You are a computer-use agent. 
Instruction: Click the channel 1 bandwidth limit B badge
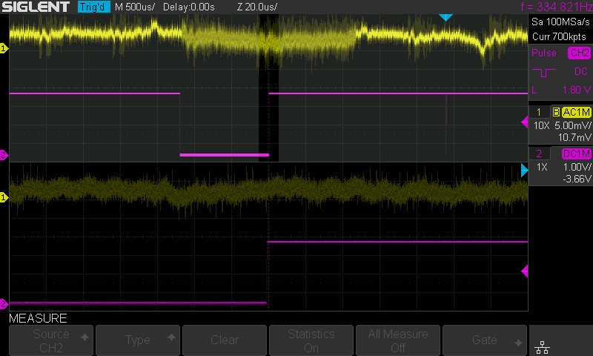pyautogui.click(x=556, y=112)
